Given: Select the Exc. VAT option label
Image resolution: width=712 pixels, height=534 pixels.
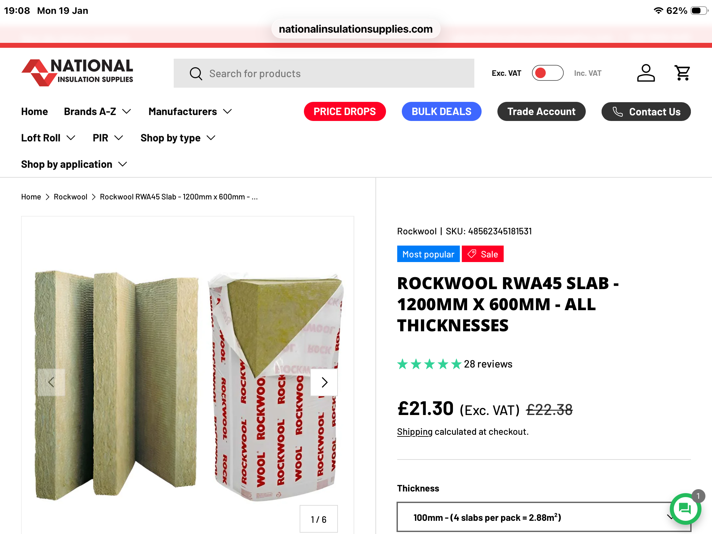Looking at the screenshot, I should (506, 73).
